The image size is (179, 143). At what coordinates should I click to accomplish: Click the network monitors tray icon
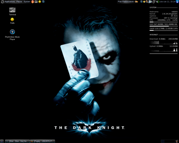click(154, 2)
